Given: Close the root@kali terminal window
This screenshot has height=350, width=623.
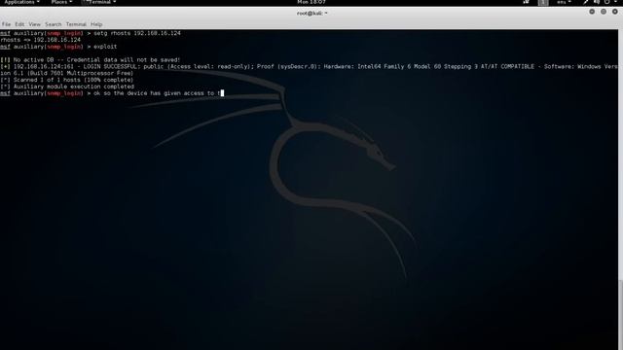Looking at the screenshot, I should point(615,12).
